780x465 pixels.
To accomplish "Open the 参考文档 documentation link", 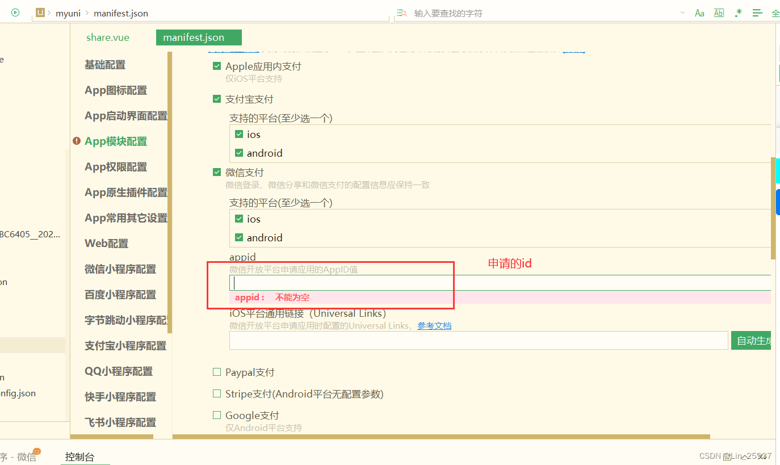I will point(434,325).
